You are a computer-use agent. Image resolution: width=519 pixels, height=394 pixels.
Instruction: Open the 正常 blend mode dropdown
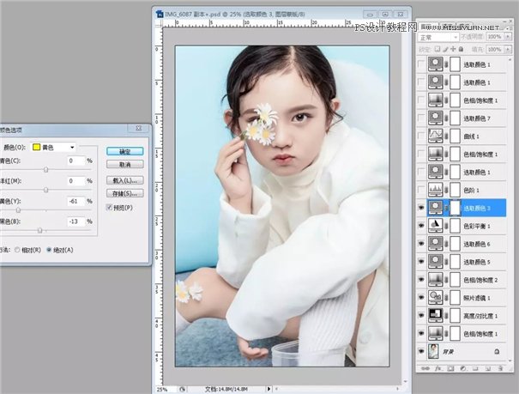point(439,38)
